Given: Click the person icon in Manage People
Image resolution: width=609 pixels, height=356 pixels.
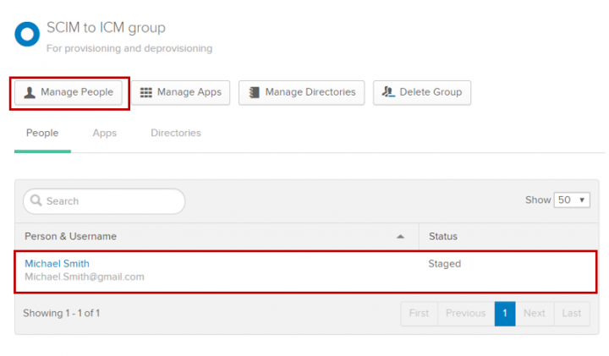Looking at the screenshot, I should pyautogui.click(x=30, y=92).
